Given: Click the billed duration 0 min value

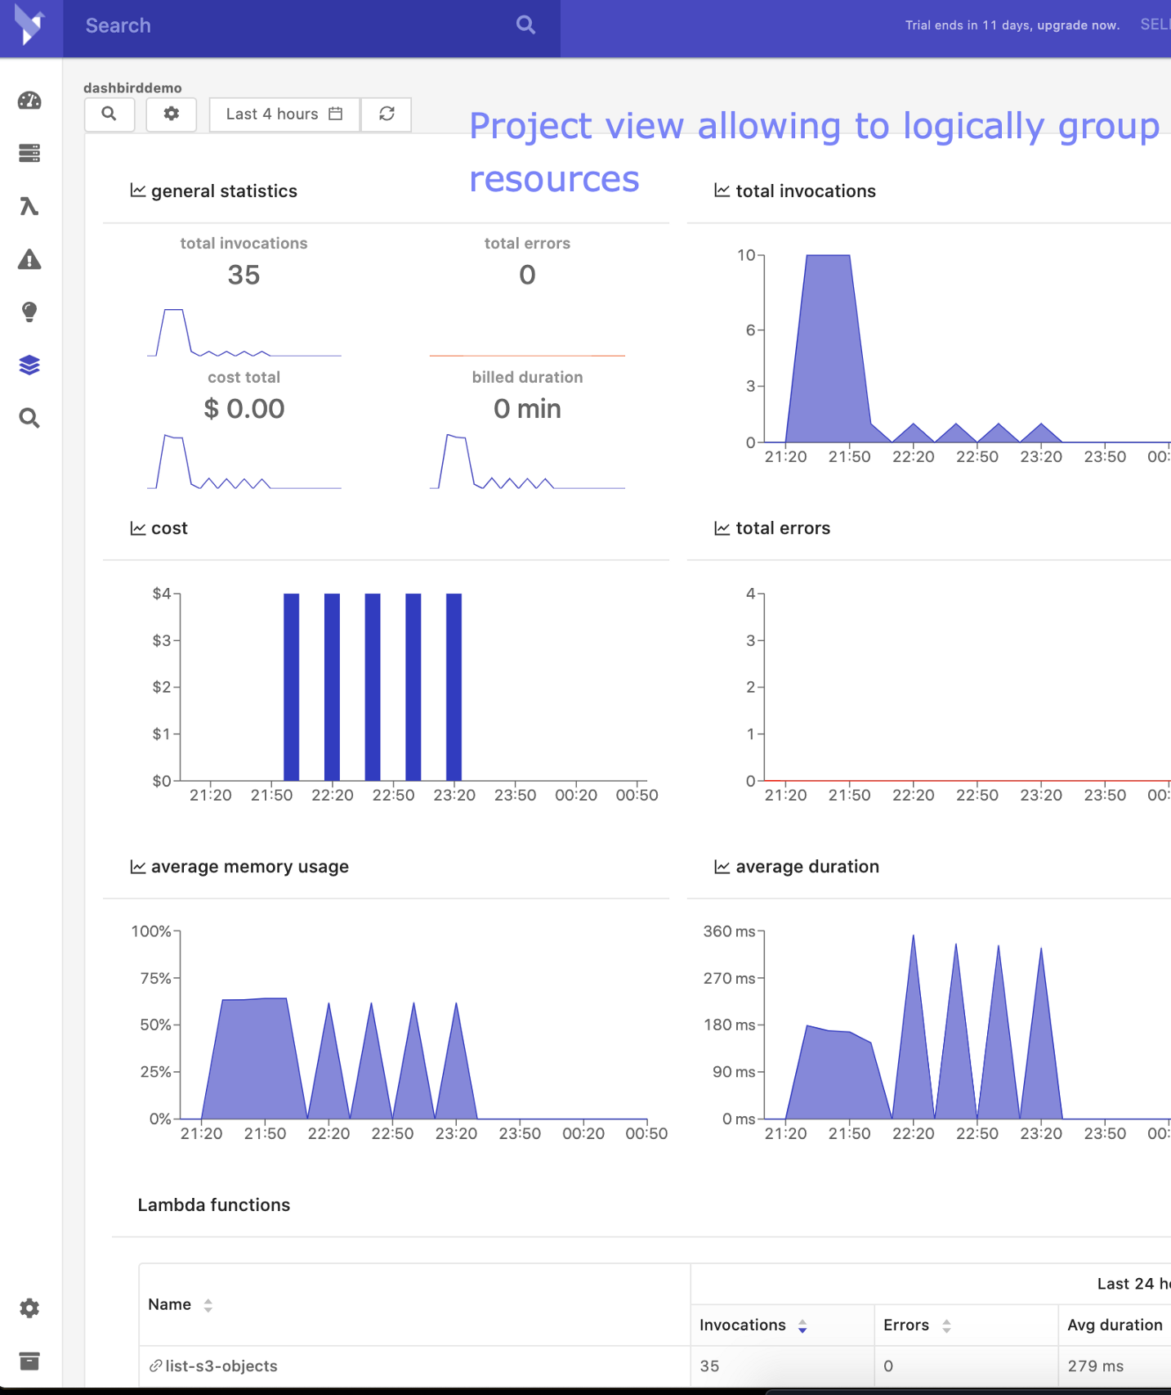Looking at the screenshot, I should (x=527, y=408).
